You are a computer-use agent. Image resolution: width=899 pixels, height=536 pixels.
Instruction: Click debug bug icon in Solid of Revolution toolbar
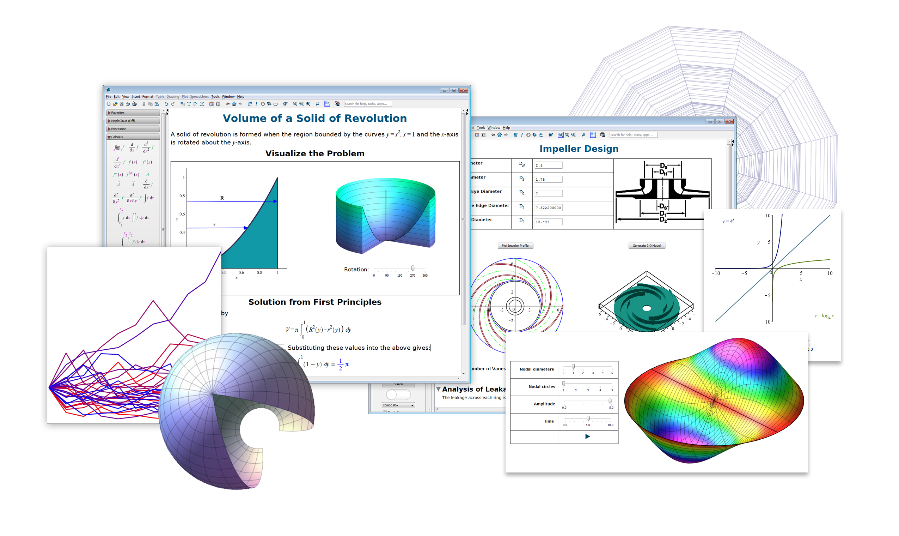(x=269, y=104)
